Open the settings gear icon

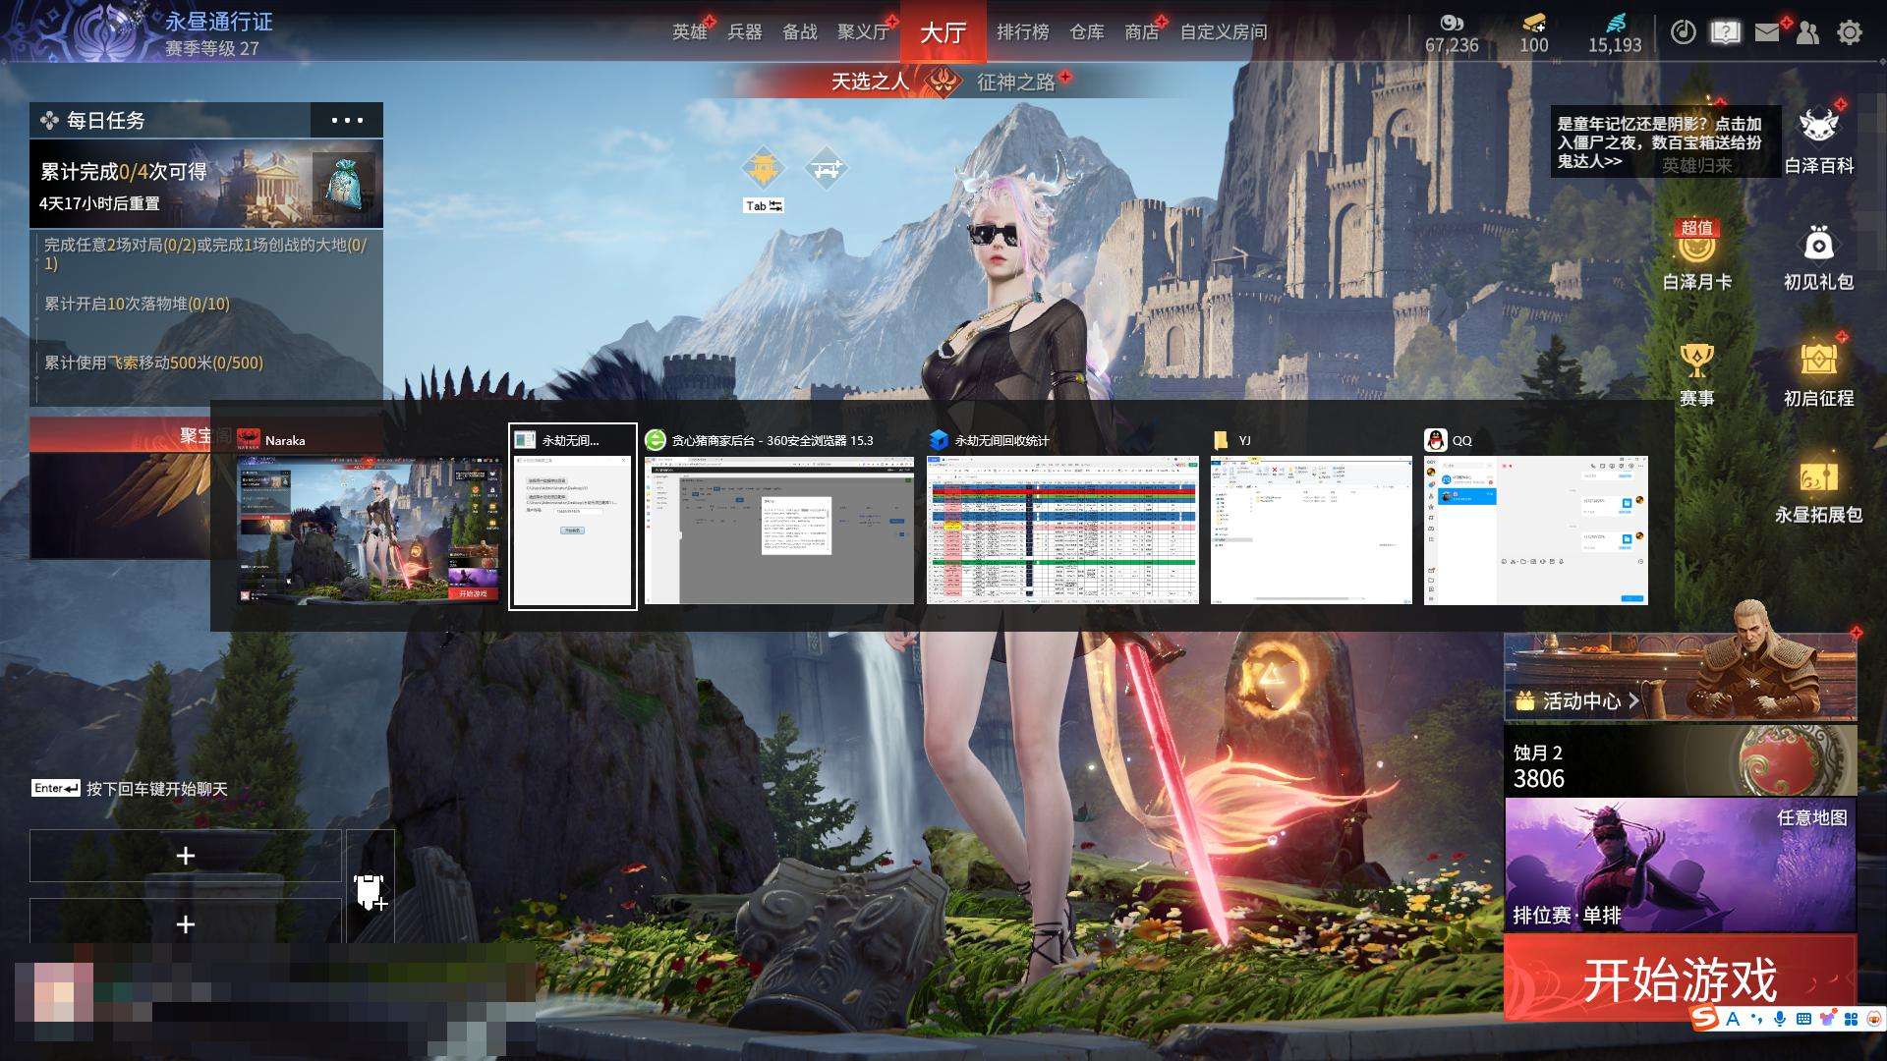1850,32
